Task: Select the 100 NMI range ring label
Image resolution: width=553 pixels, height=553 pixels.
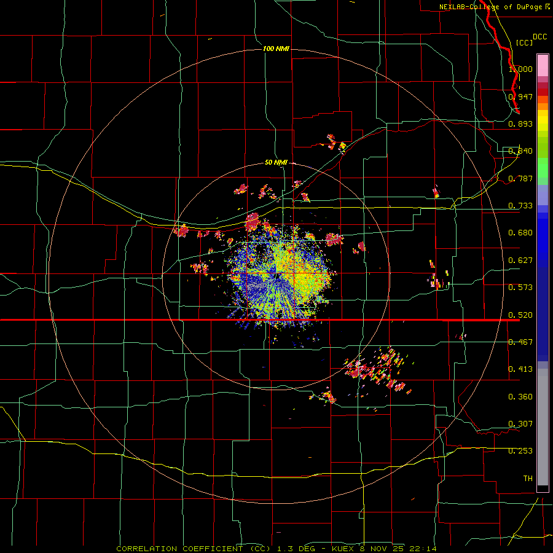Action: click(276, 49)
